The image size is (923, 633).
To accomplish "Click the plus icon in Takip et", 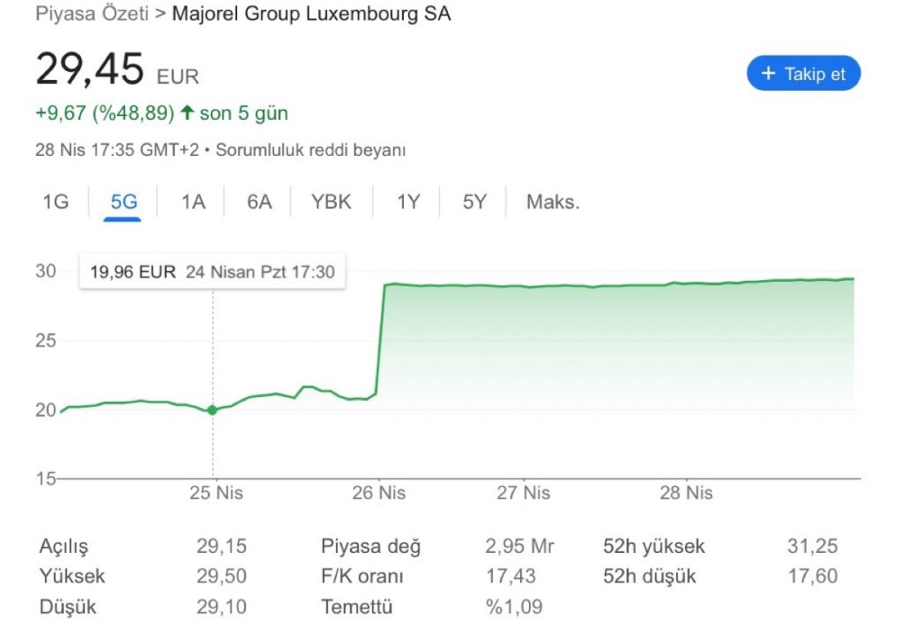I will click(768, 74).
